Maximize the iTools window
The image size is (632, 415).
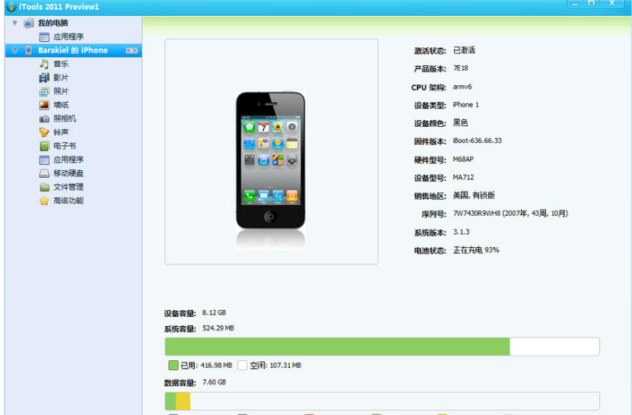coord(591,3)
